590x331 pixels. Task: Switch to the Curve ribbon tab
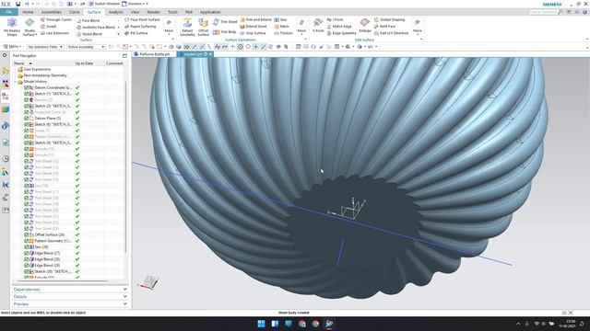pos(74,12)
